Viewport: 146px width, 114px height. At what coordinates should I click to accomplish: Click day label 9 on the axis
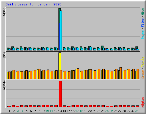(44, 111)
